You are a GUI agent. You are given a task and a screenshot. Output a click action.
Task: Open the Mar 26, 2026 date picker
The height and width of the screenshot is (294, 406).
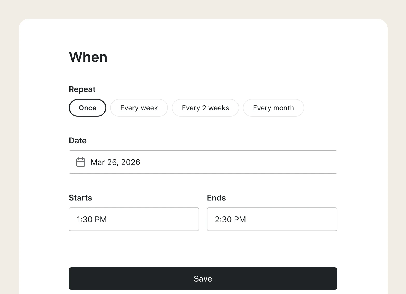click(x=203, y=162)
